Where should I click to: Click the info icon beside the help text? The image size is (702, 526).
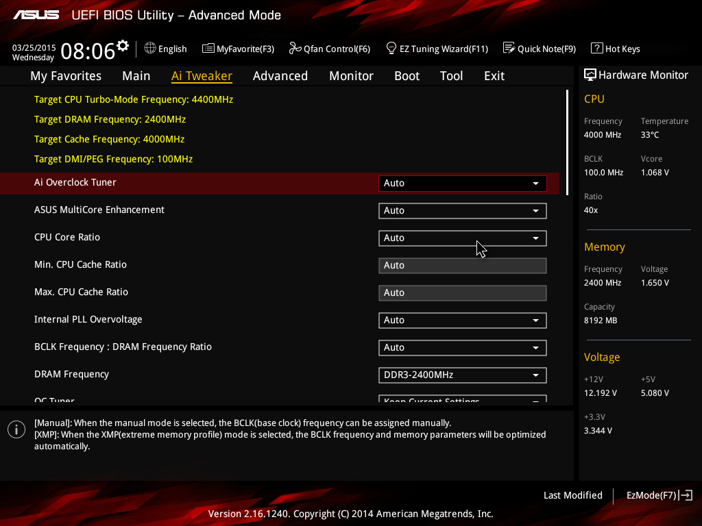16,430
